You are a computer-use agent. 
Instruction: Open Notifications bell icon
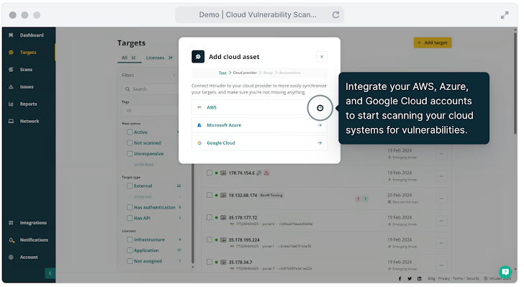12,240
